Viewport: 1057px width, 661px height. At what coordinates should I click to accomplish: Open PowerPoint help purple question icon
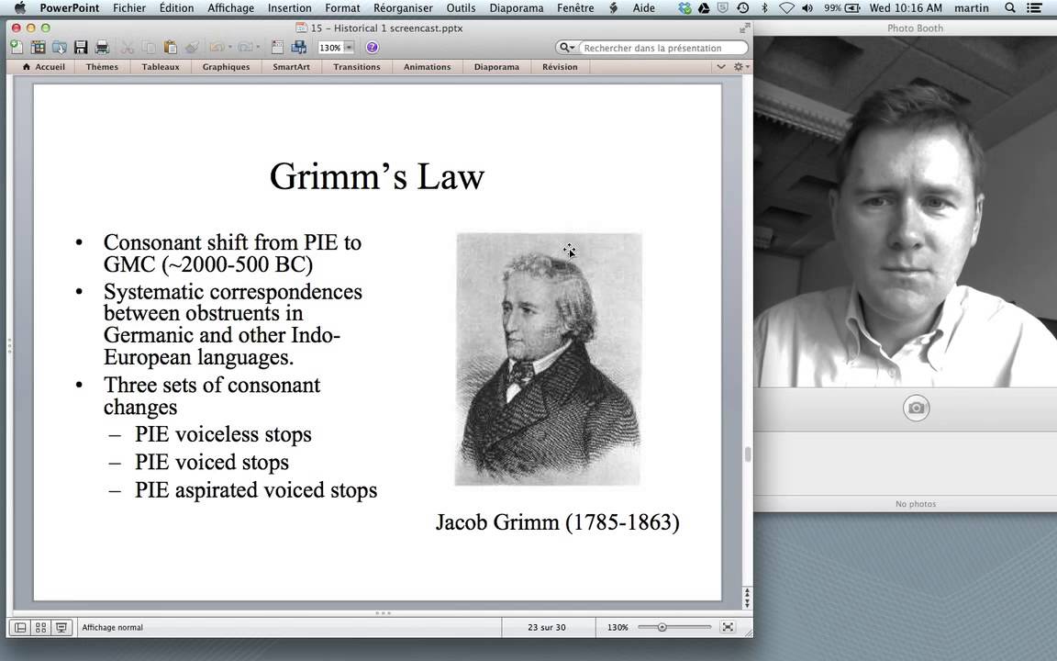coord(373,47)
